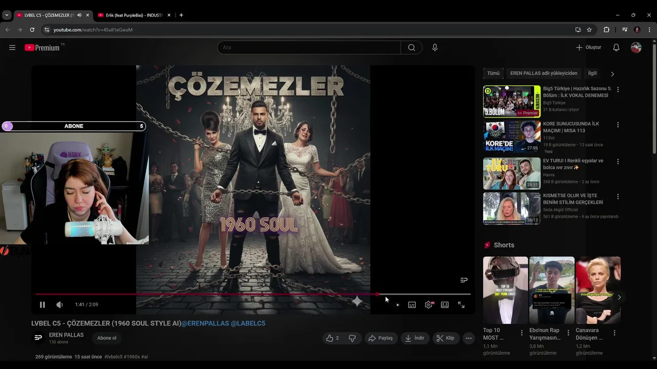
Task: Open the Top 10 MOST Short thumbnail
Action: coord(506,290)
